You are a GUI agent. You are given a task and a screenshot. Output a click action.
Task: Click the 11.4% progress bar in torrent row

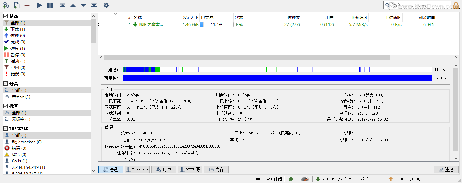click(x=216, y=24)
